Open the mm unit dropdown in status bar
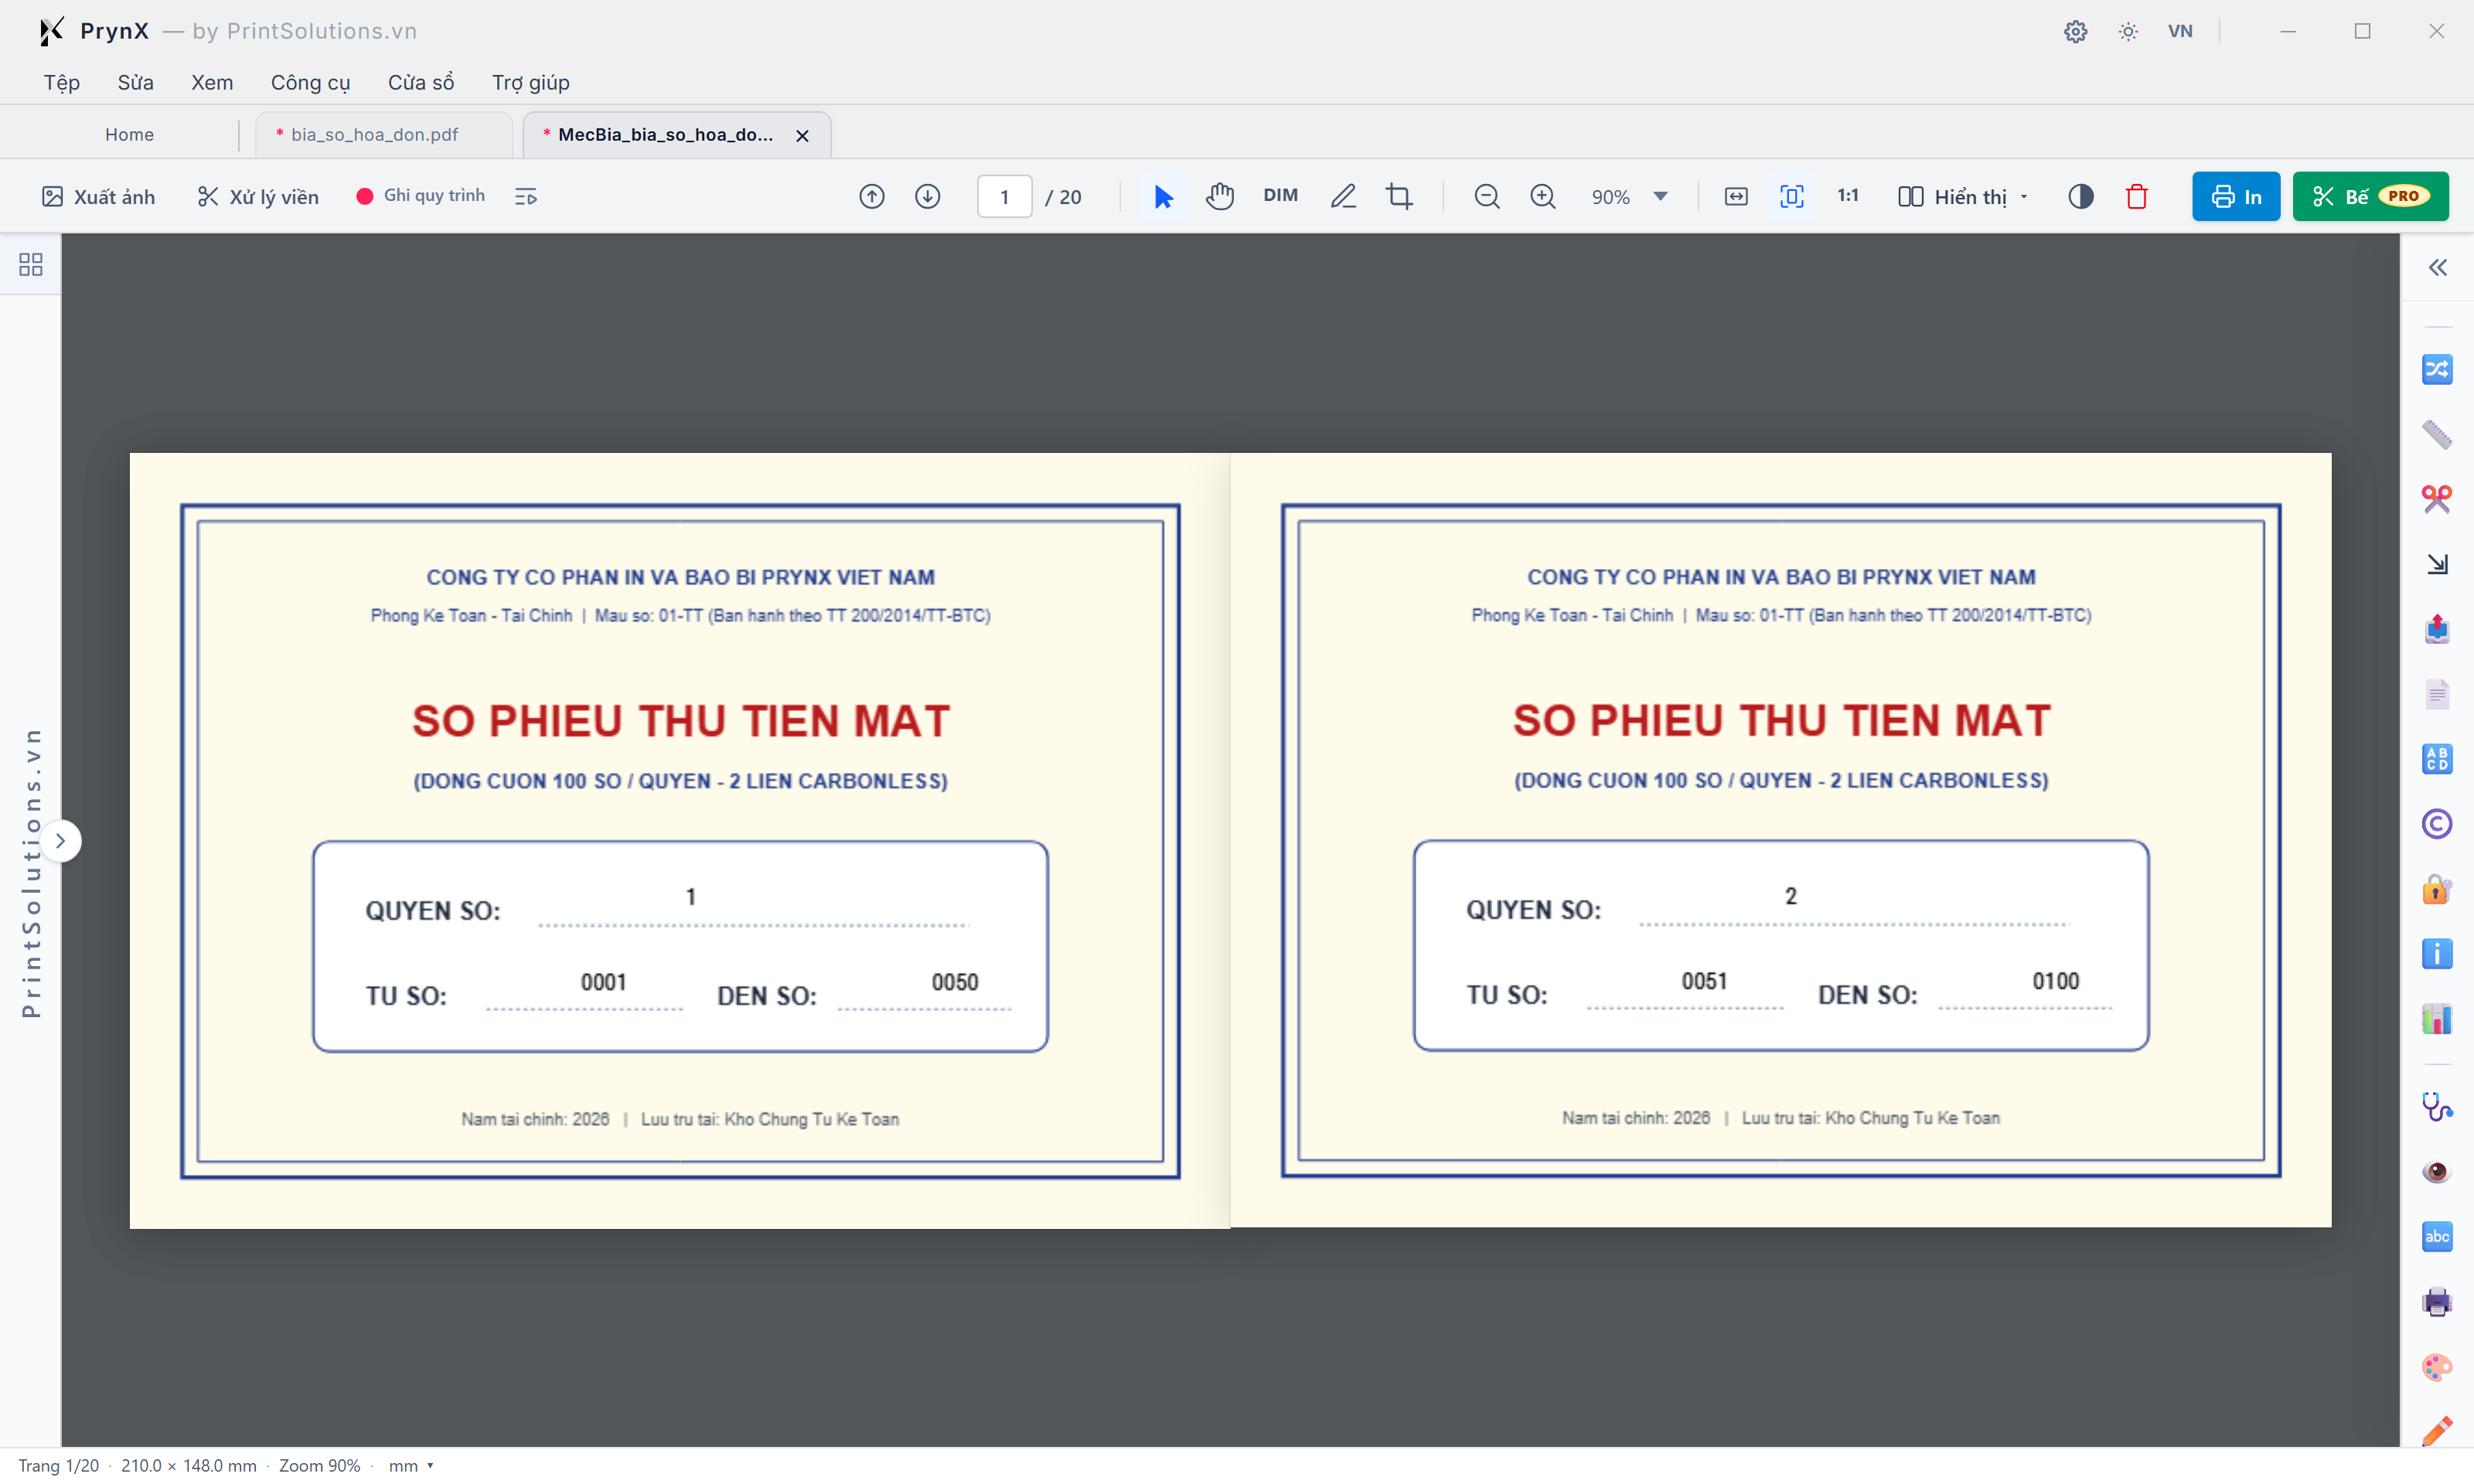This screenshot has height=1484, width=2474. [411, 1466]
